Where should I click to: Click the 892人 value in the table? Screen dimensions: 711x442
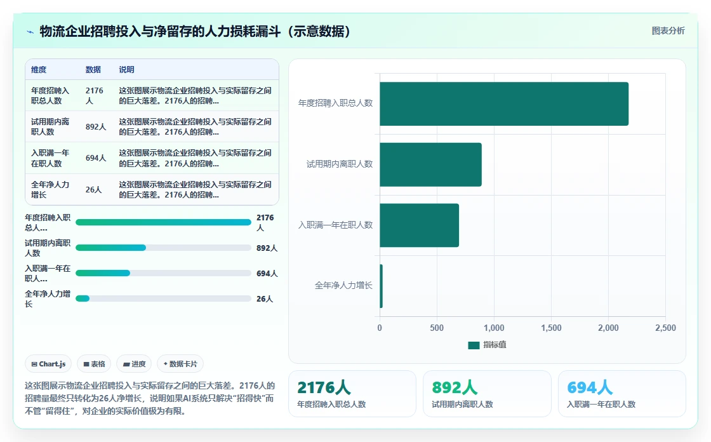pos(96,127)
